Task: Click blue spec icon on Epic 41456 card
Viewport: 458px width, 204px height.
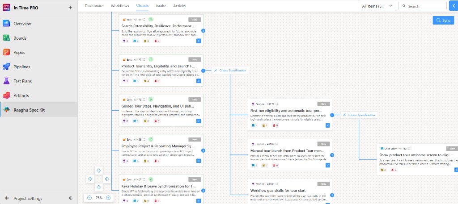Action: (x=199, y=161)
